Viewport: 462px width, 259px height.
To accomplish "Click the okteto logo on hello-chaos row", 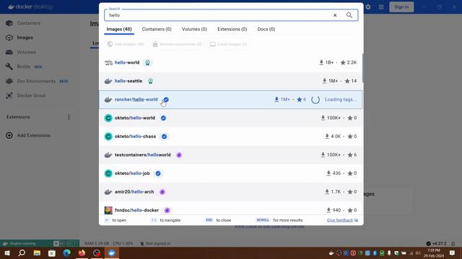I will click(108, 137).
